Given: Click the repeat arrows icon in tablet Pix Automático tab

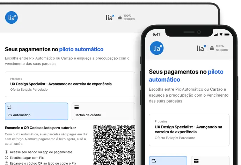Looking at the screenshot, I should click(9, 107).
